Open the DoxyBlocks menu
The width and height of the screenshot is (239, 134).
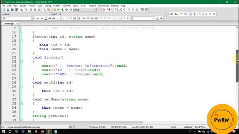(103, 6)
